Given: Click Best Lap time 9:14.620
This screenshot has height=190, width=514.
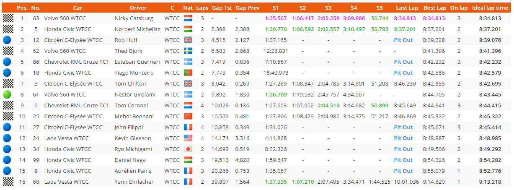Looking at the screenshot, I should [x=434, y=182].
